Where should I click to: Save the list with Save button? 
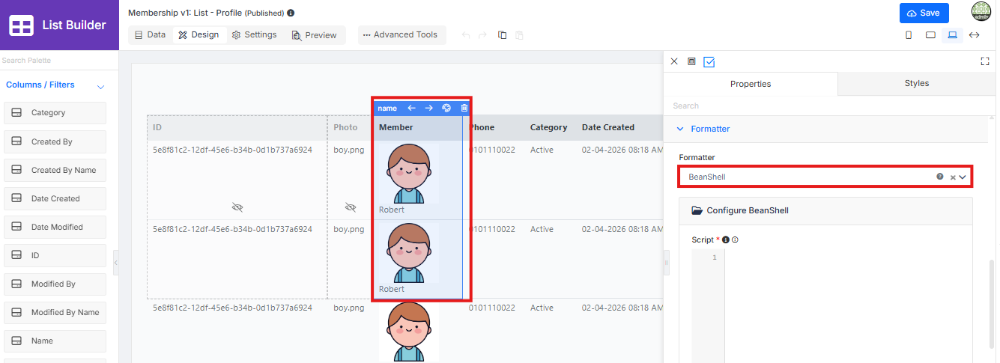pos(924,13)
